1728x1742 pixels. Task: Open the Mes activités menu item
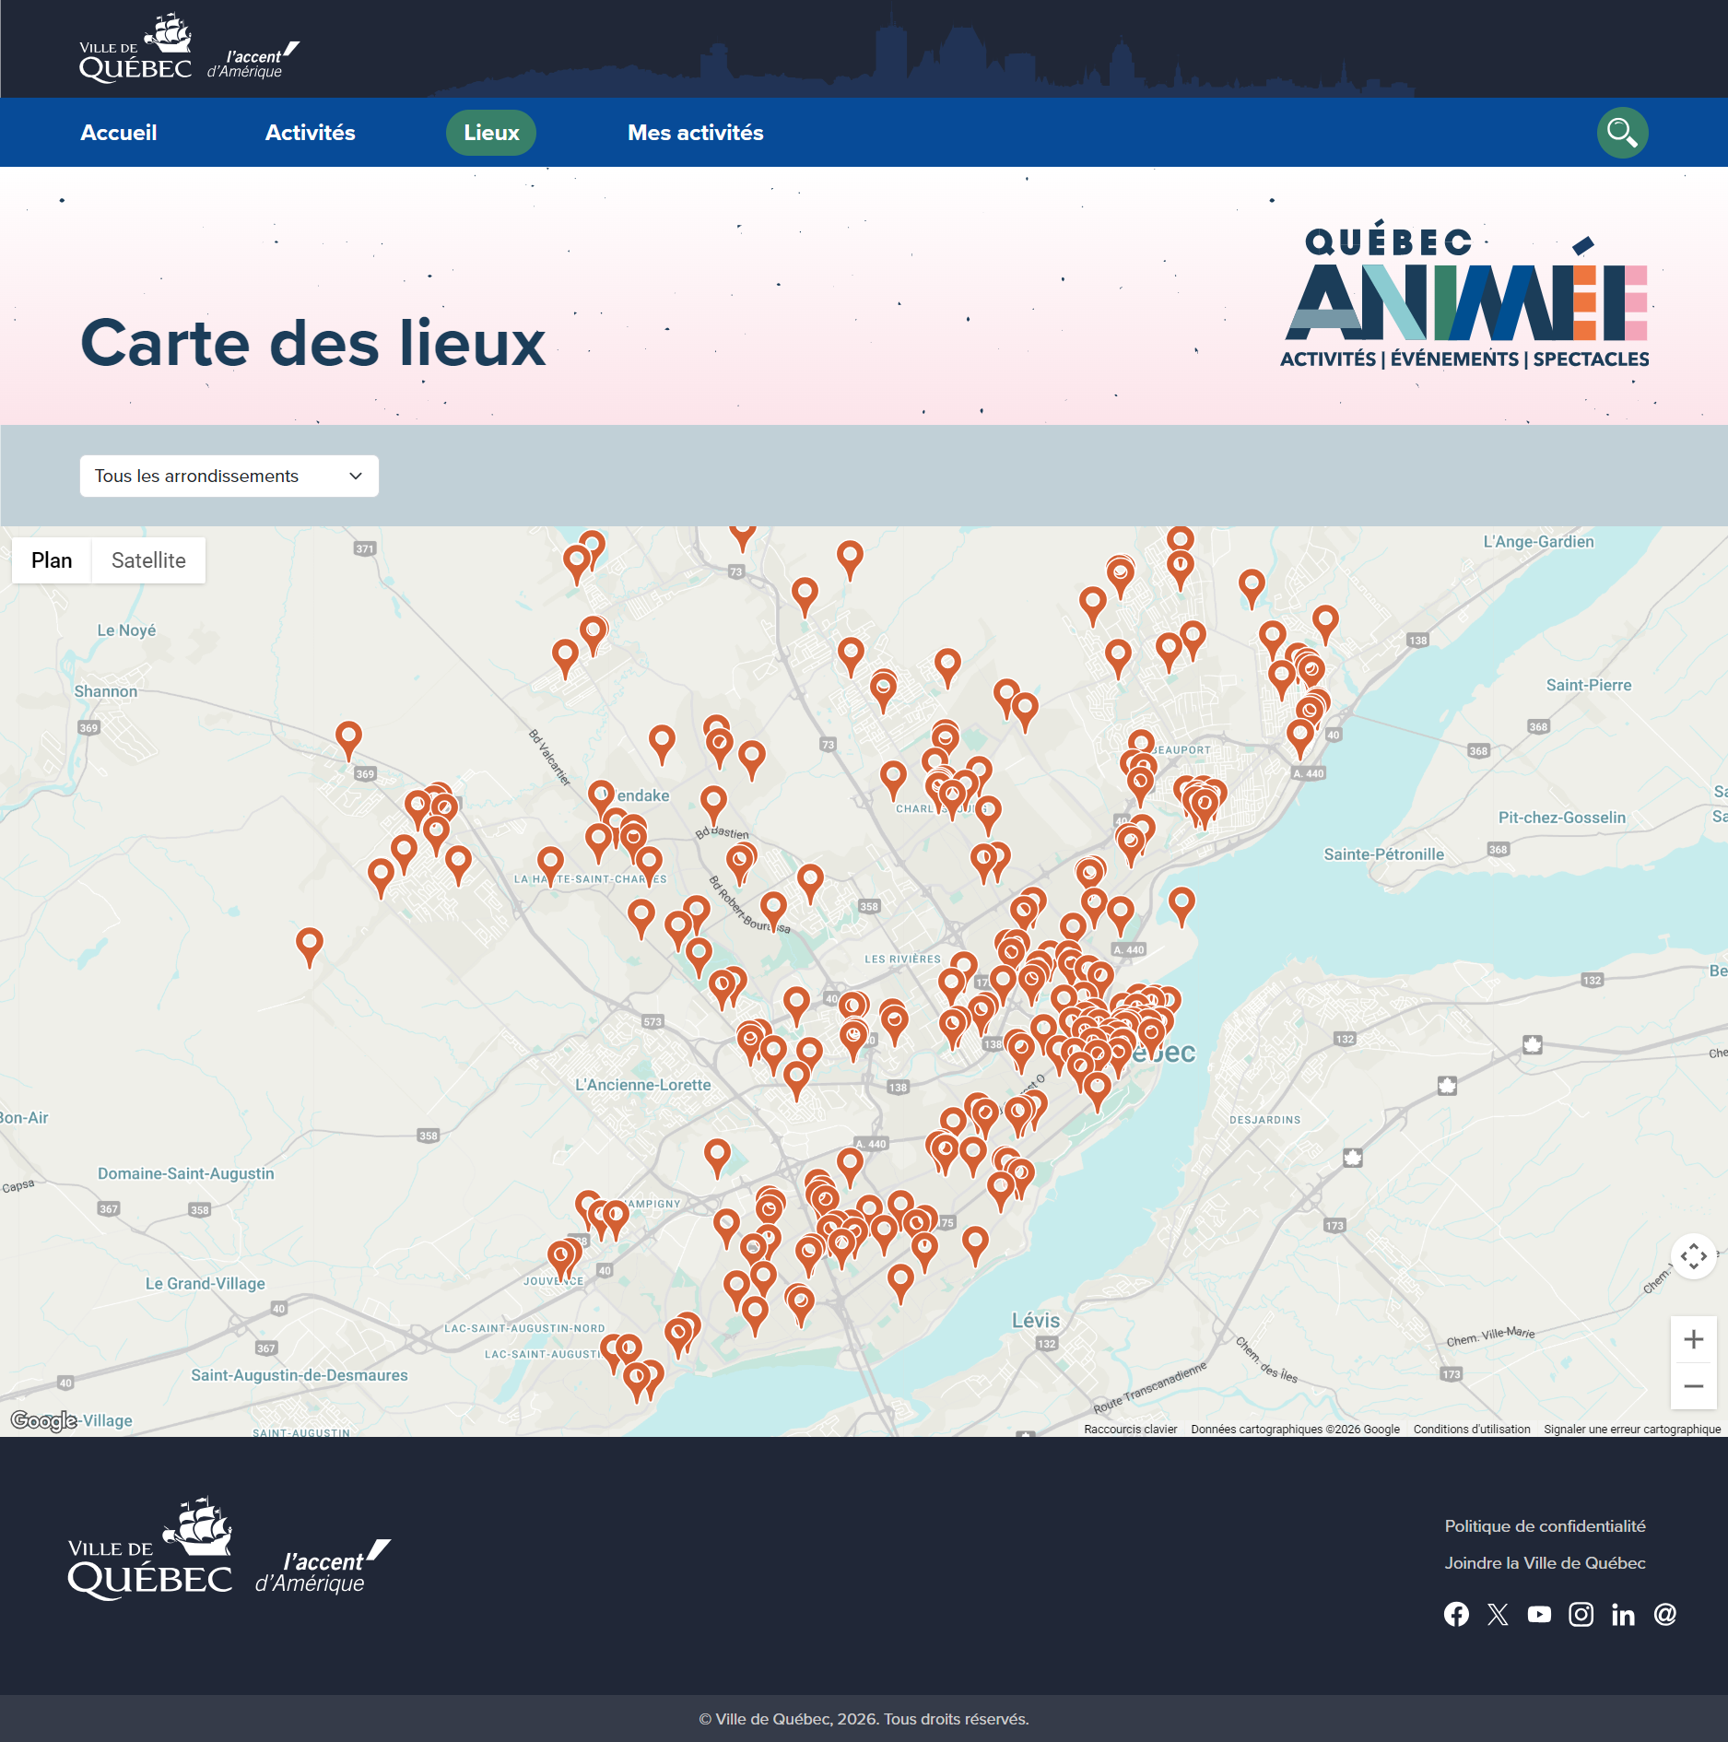pos(696,133)
